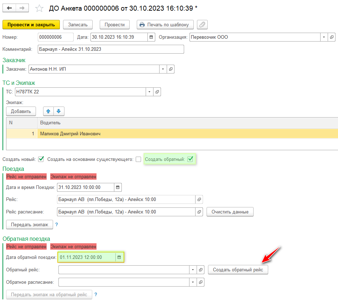
Task: Open calendar for return trip date
Action: point(119,257)
